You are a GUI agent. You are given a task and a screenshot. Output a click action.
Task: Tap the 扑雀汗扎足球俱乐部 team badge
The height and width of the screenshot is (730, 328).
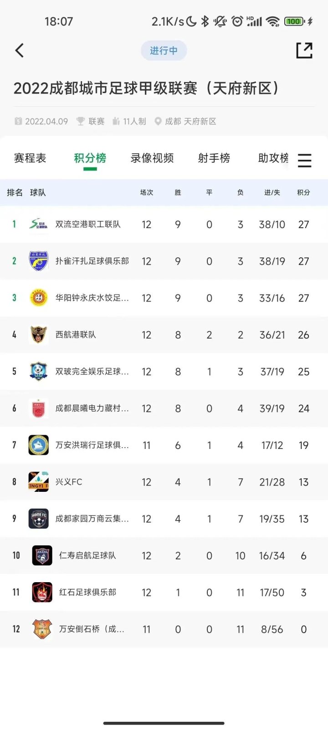point(38,261)
